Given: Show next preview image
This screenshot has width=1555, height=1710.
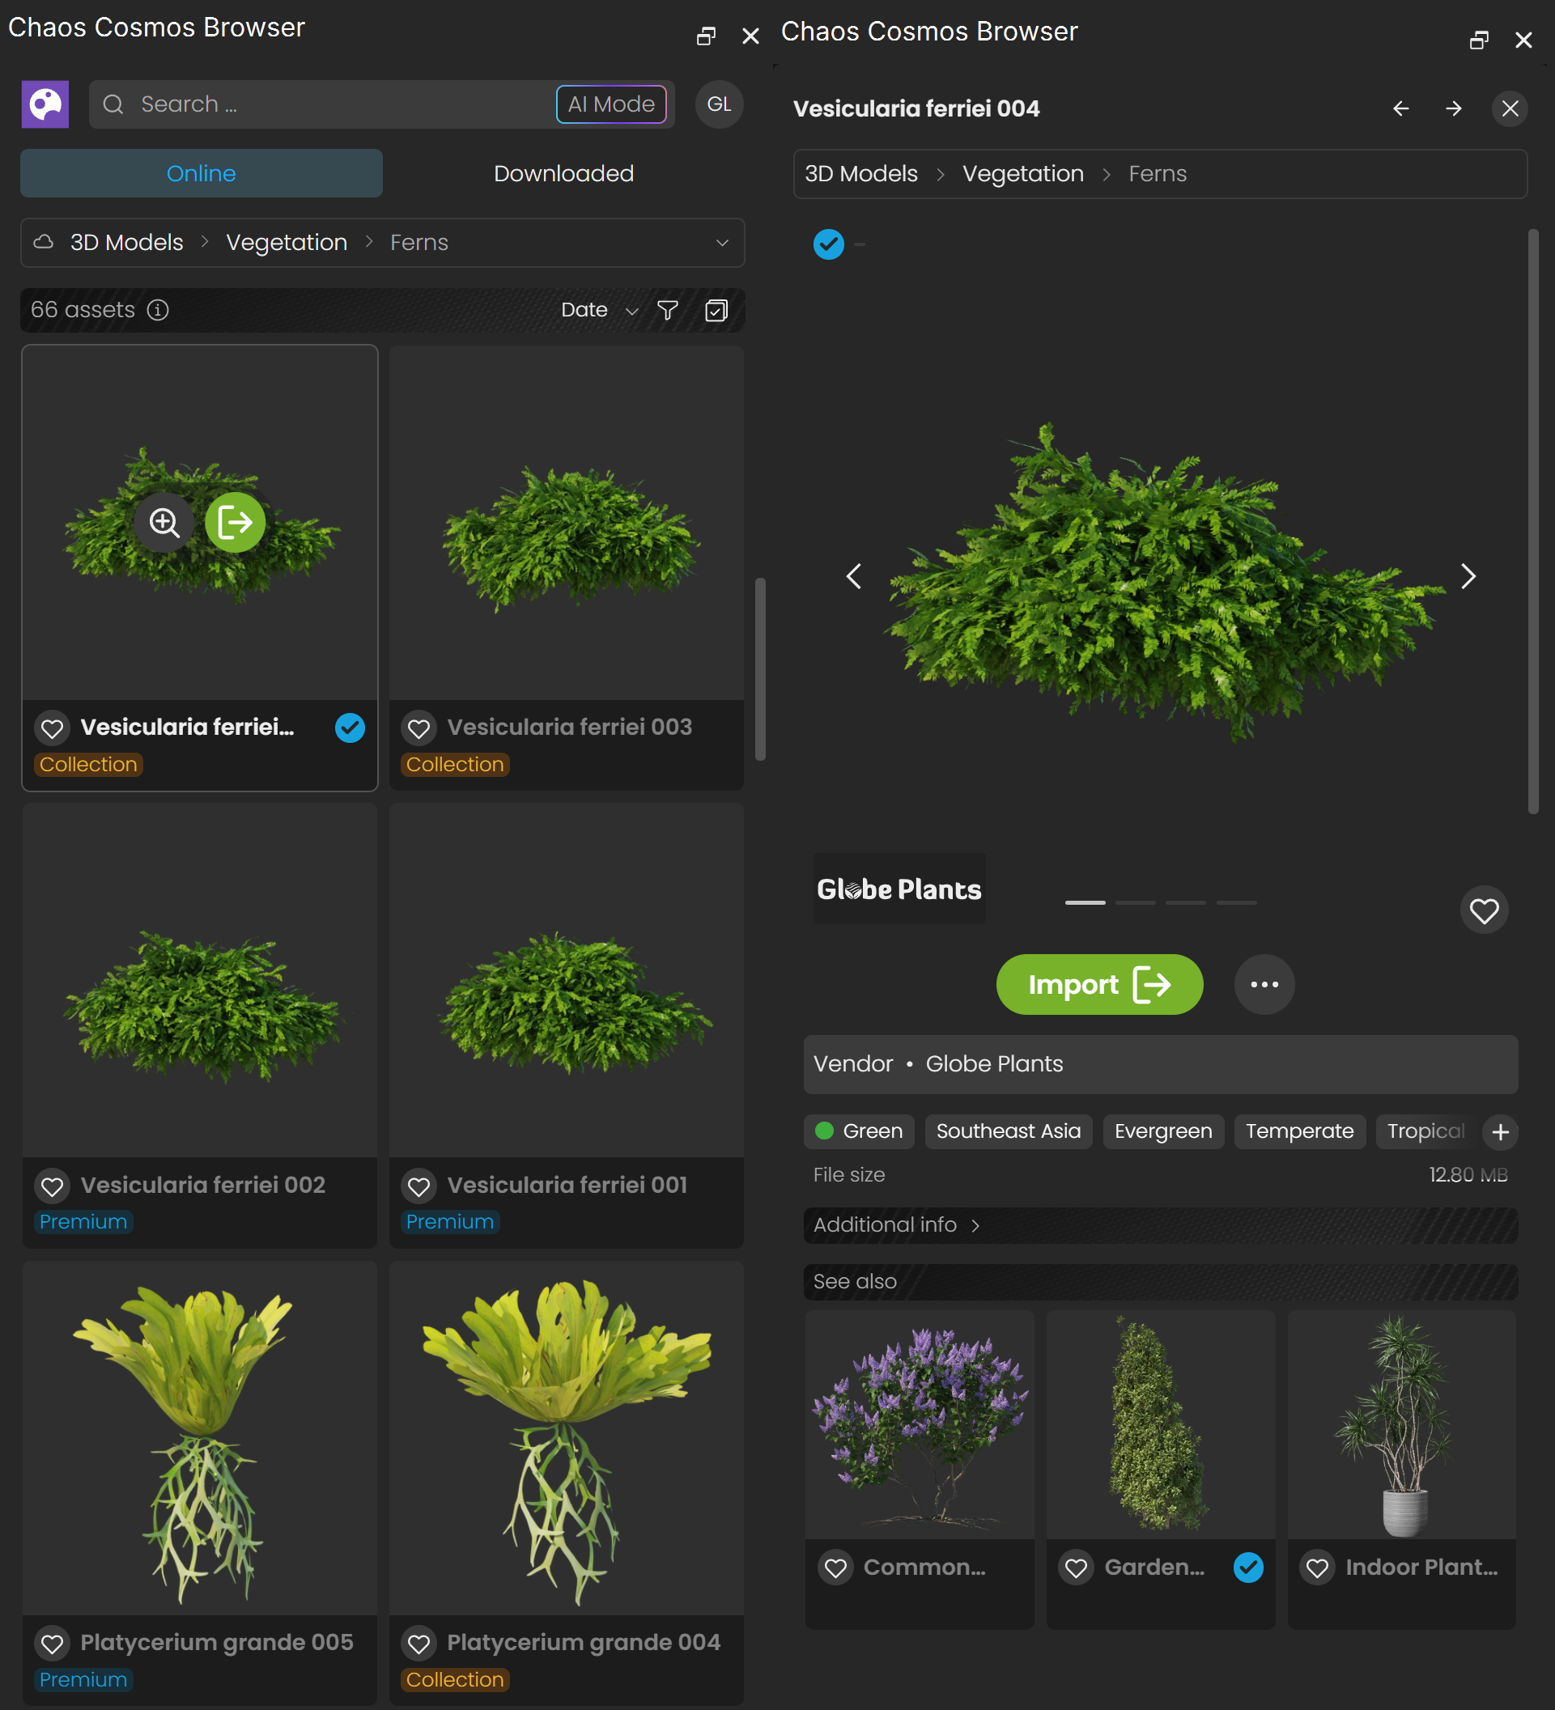Looking at the screenshot, I should tap(1468, 577).
